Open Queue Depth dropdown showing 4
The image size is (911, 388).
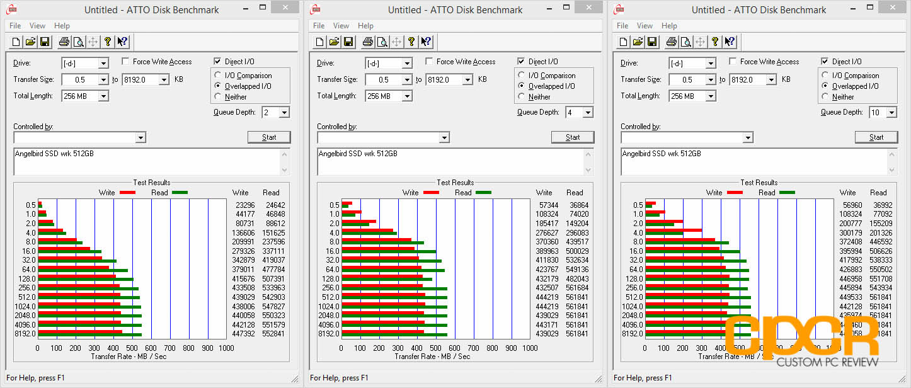pos(588,112)
